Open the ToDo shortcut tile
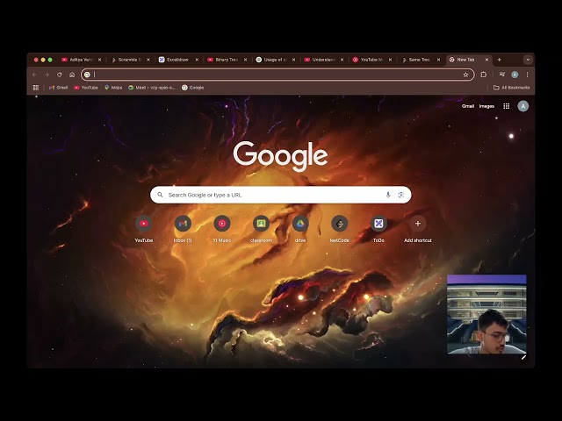Screen dimensions: 562x421 (x=378, y=229)
